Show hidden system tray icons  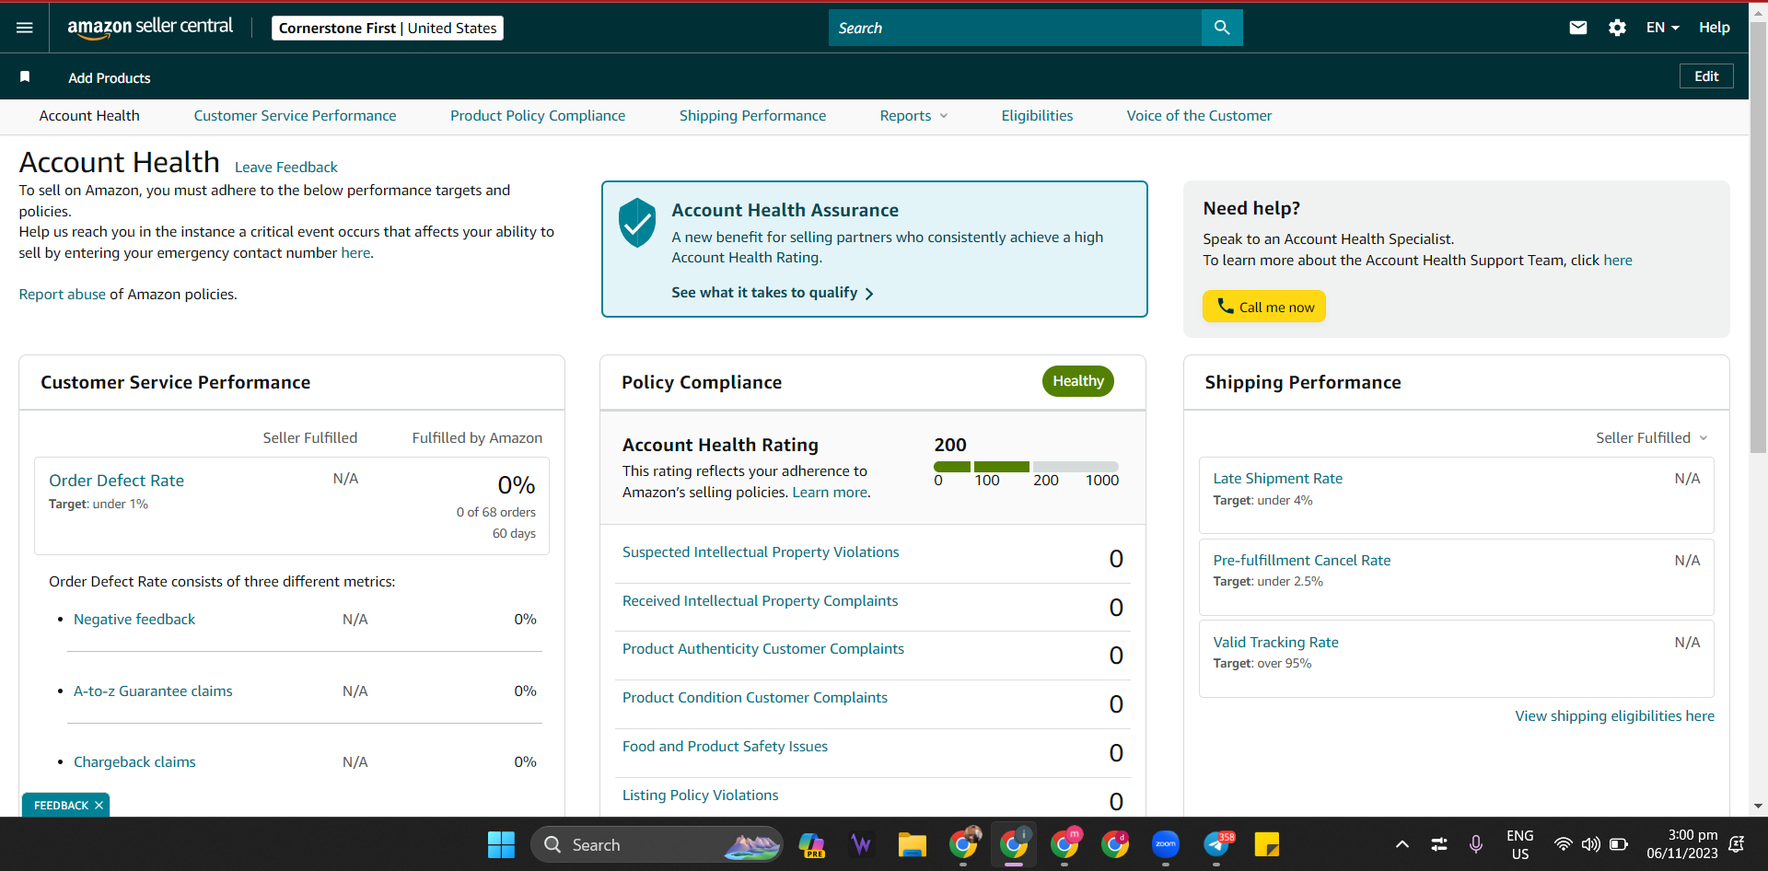1402,844
